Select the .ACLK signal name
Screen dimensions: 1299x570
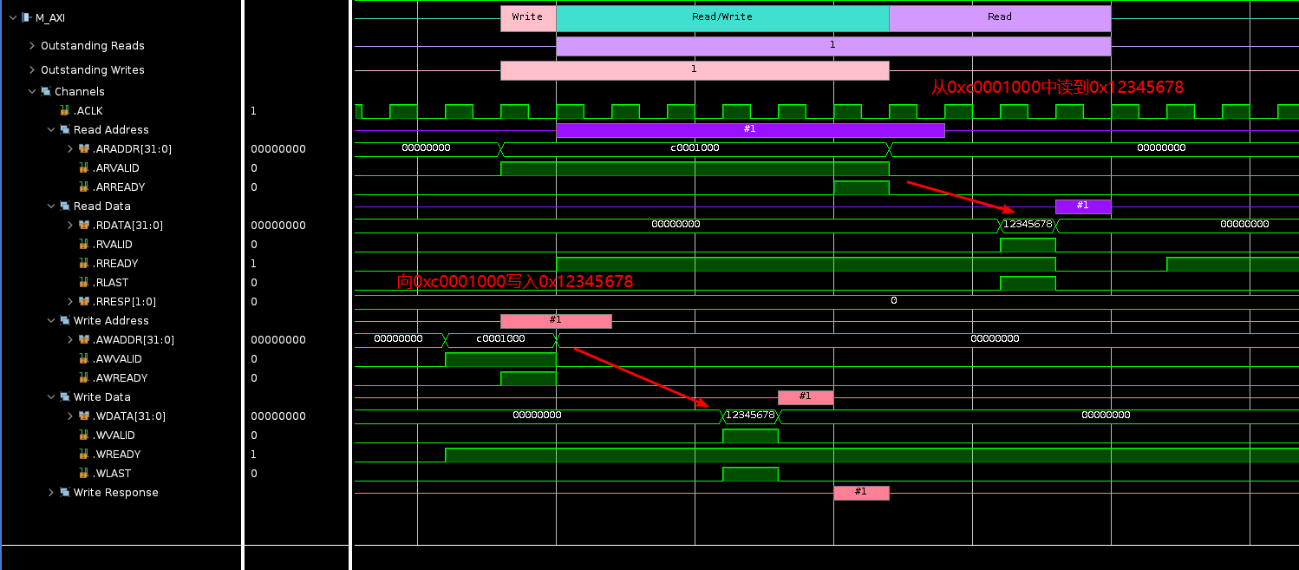pyautogui.click(x=88, y=110)
